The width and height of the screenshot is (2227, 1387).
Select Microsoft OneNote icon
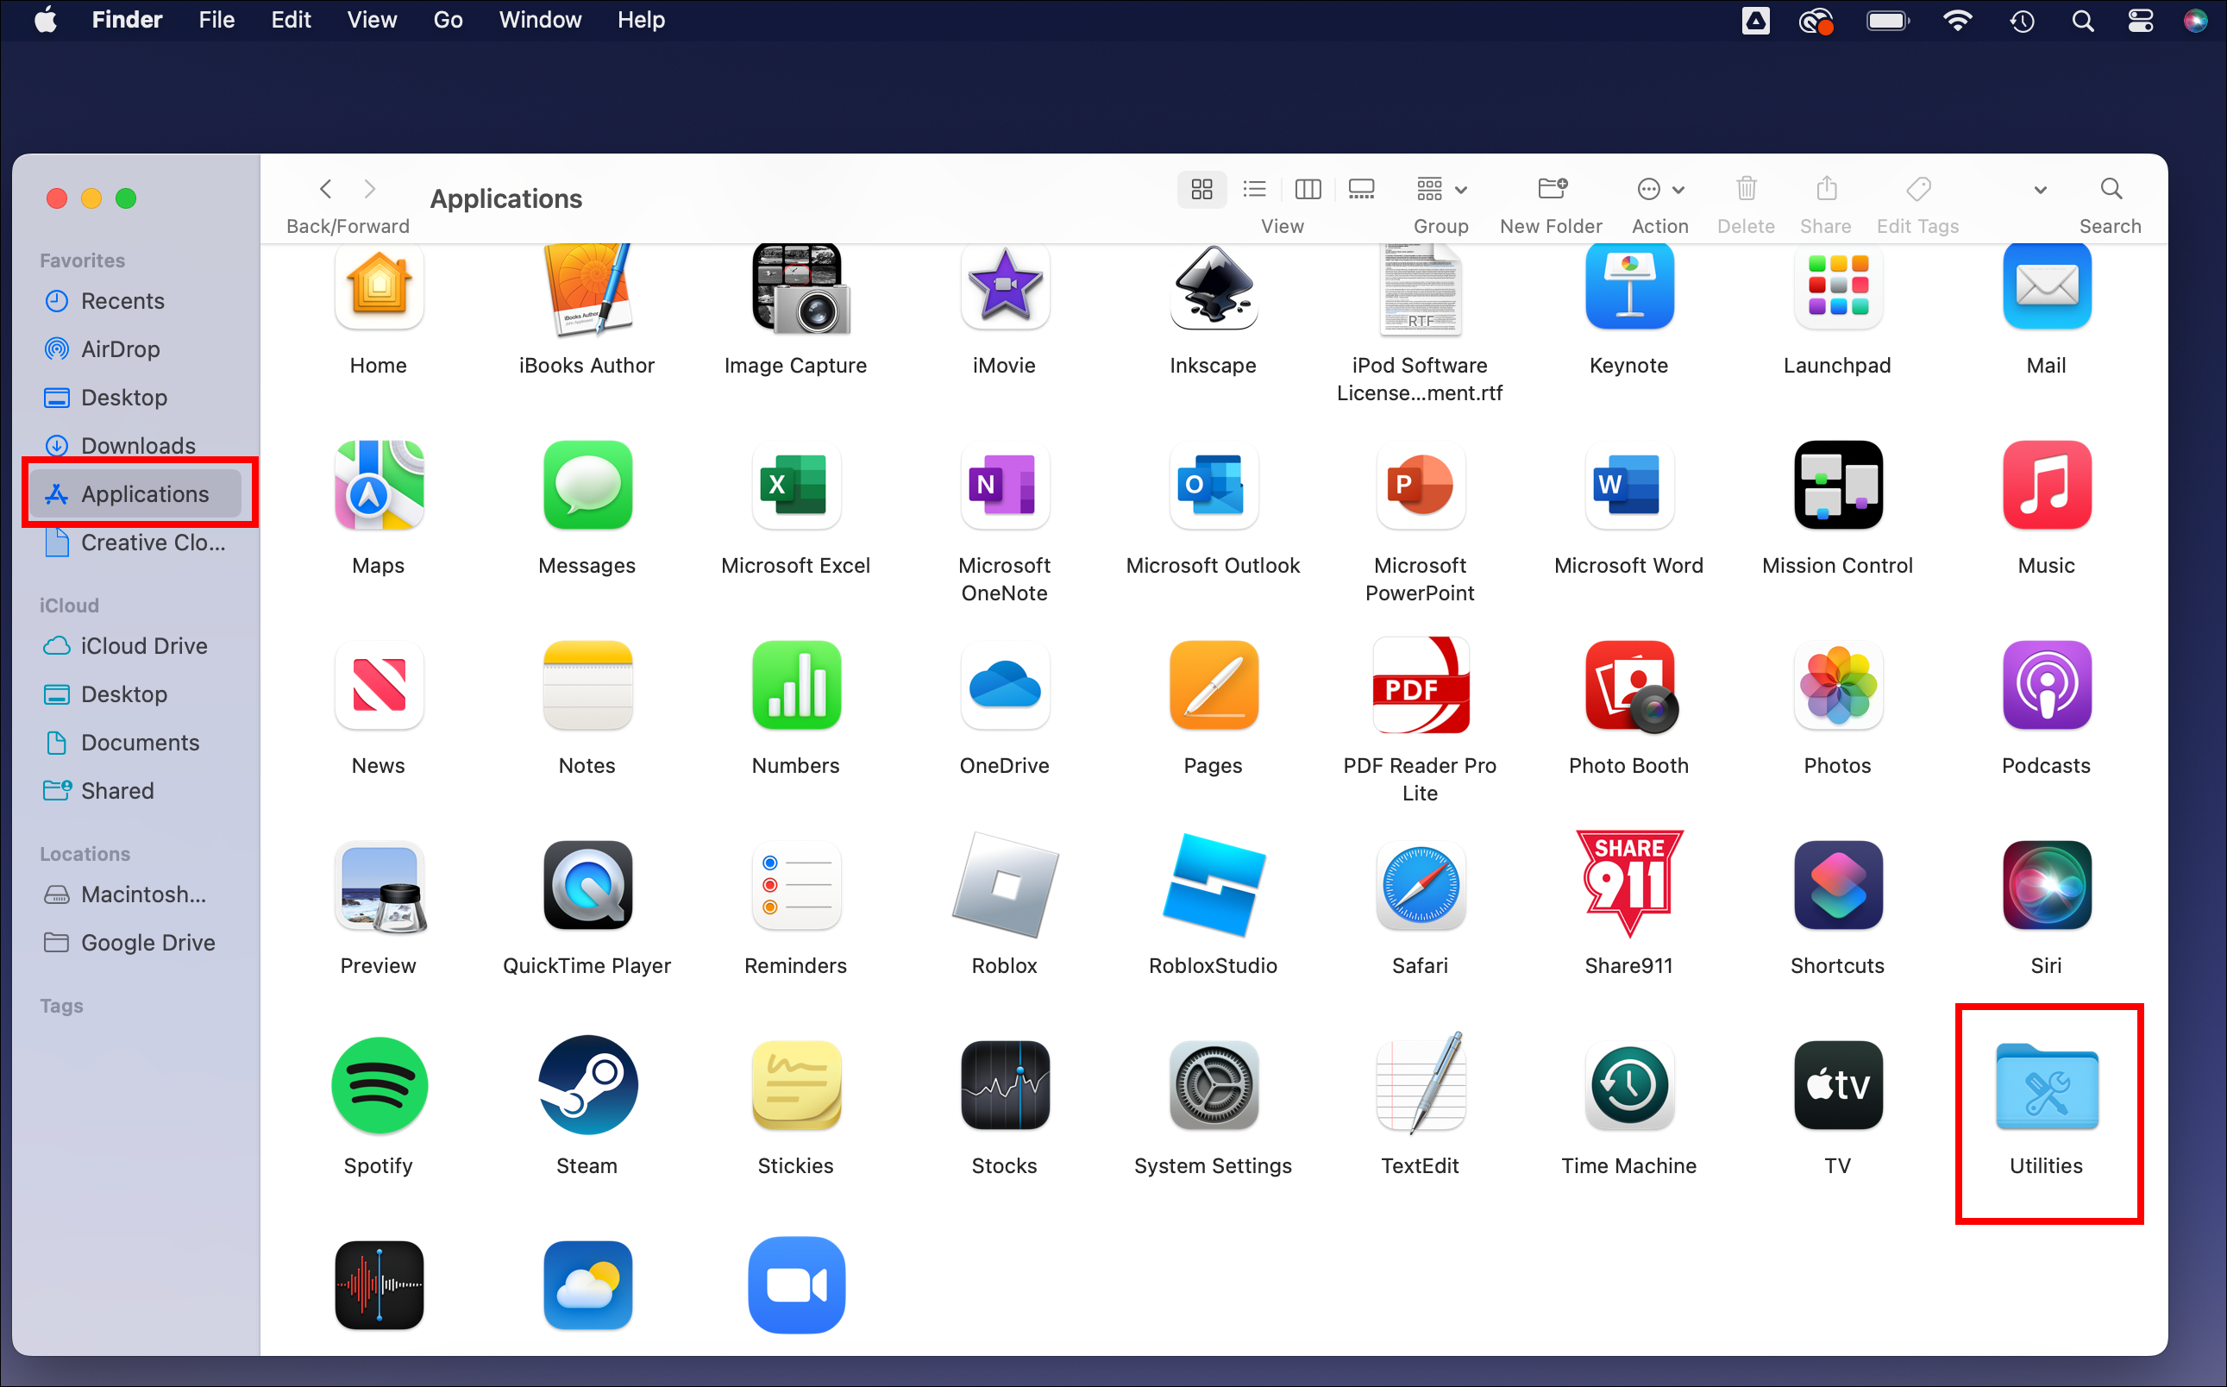(1004, 486)
